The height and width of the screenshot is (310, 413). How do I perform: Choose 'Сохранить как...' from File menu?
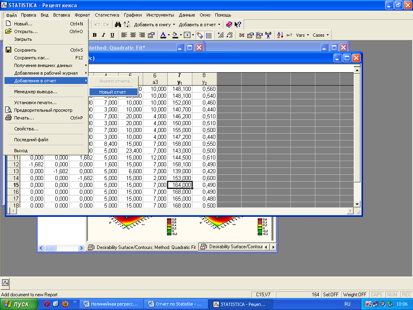[x=32, y=58]
